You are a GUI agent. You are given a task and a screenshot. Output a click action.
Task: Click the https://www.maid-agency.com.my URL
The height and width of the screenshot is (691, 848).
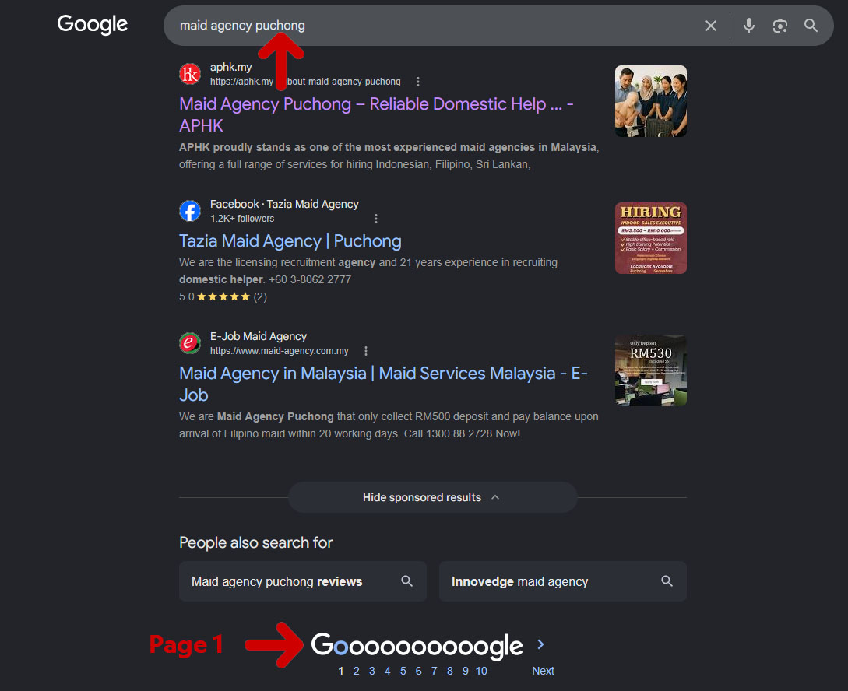(x=280, y=351)
